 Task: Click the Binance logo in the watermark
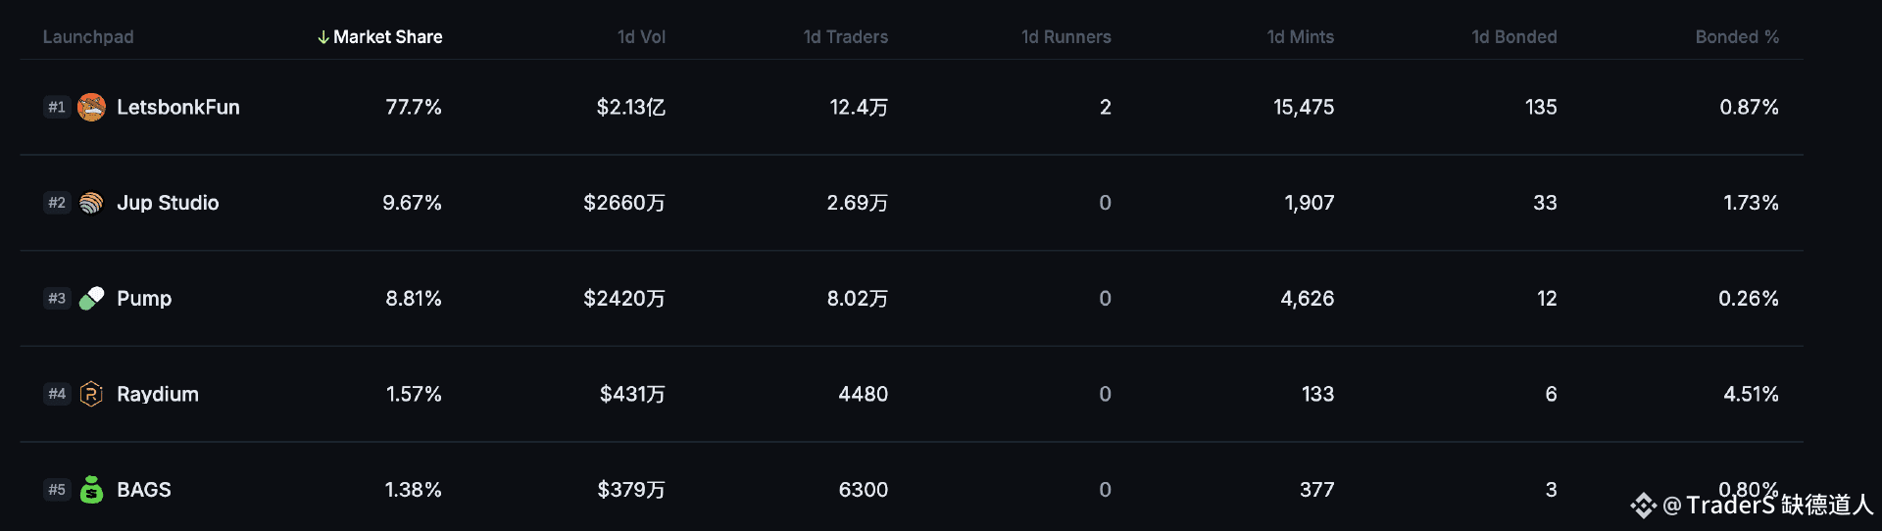point(1643,506)
